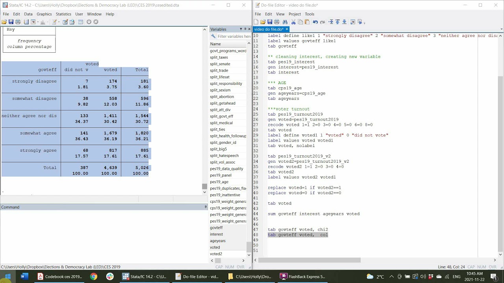Click the Find (binoculars) icon in Do-file Editor
Image resolution: width=504 pixels, height=283 pixels.
285,22
